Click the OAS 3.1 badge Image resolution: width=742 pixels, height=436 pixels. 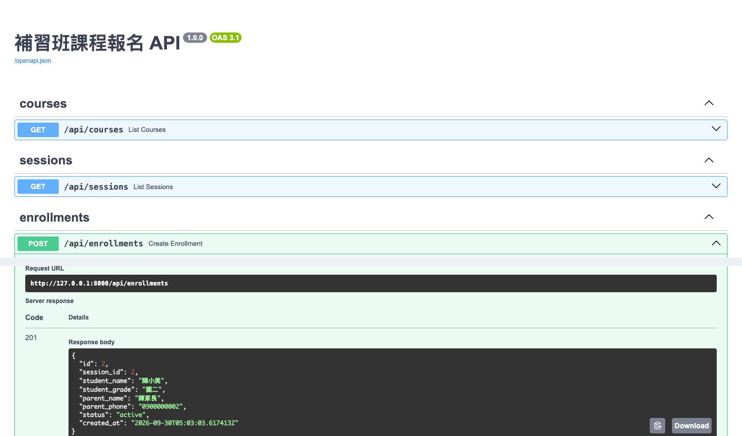(x=226, y=38)
